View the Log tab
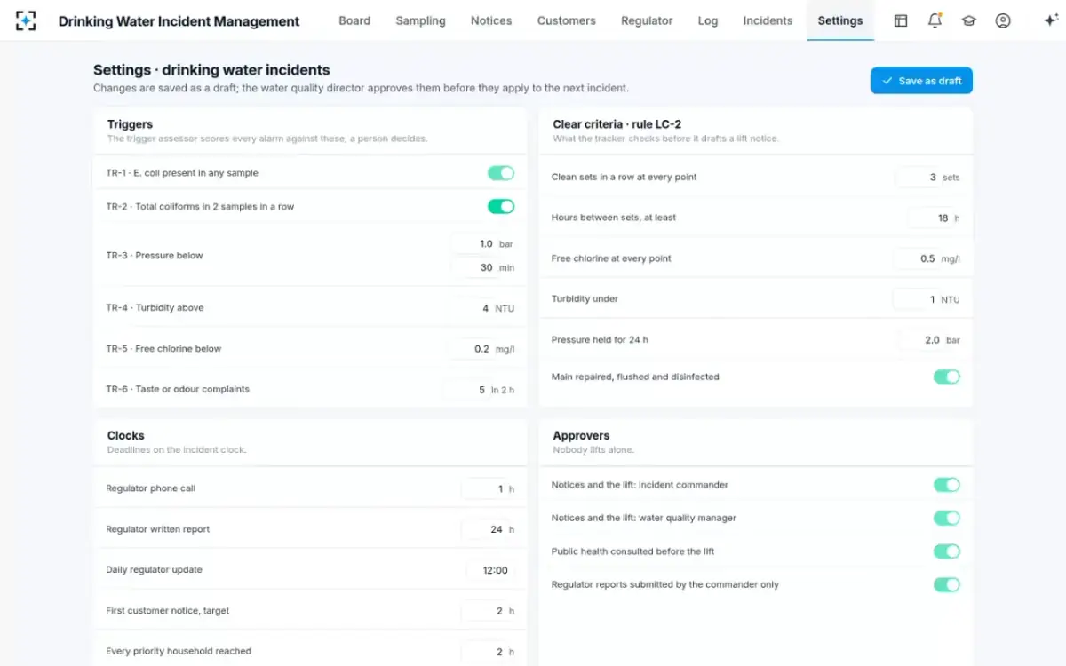This screenshot has height=666, width=1066. 708,20
